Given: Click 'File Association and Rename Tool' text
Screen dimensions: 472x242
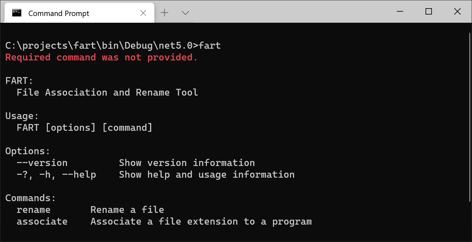Looking at the screenshot, I should (x=108, y=92).
